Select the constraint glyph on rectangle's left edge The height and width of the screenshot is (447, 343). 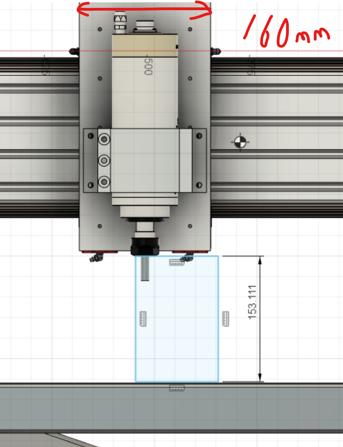pyautogui.click(x=143, y=319)
